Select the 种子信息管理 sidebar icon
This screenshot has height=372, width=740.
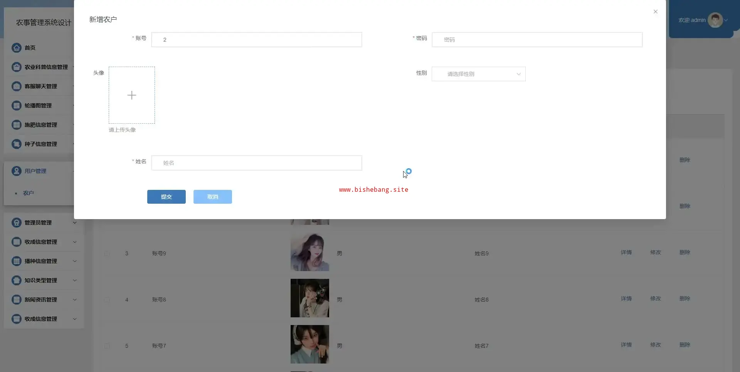pos(16,144)
